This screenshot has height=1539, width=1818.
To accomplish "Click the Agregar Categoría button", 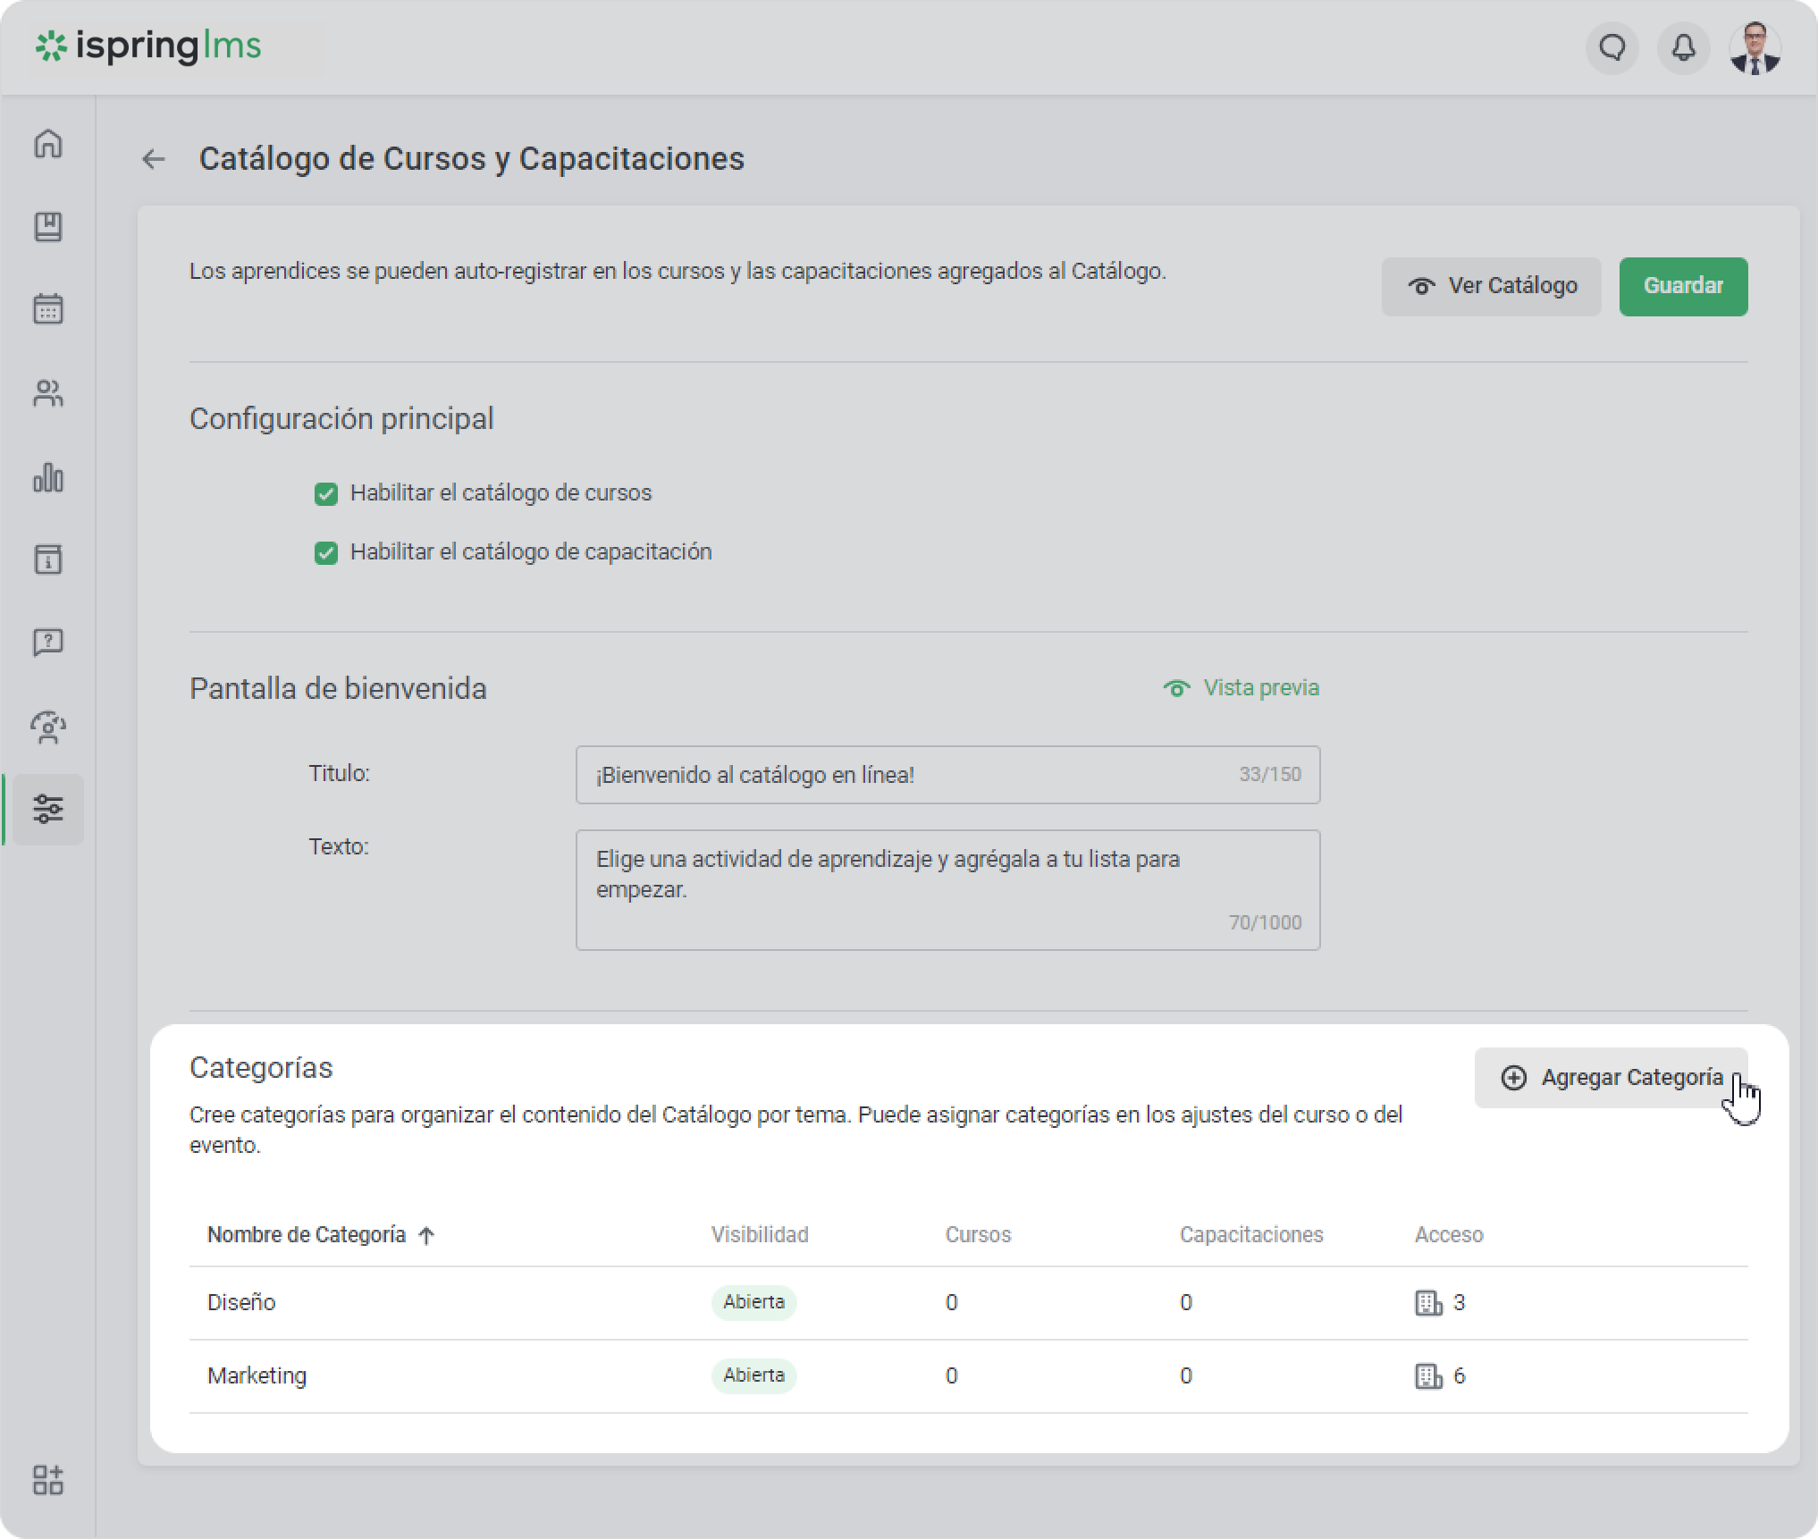I will (x=1611, y=1078).
